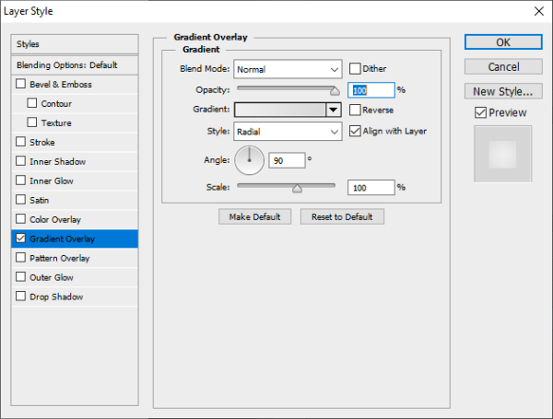Viewport: 553px width, 419px height.
Task: Open the gradient picker arrow
Action: point(334,110)
